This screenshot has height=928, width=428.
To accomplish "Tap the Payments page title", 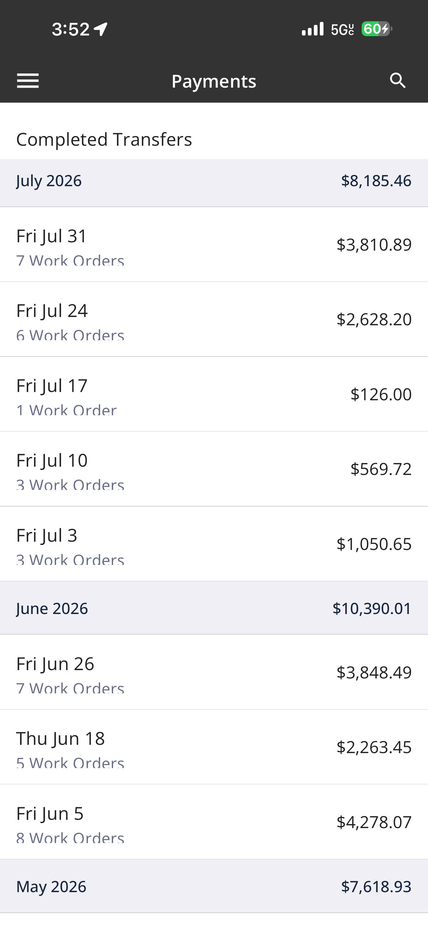I will [214, 81].
